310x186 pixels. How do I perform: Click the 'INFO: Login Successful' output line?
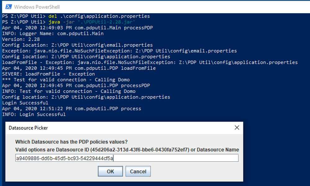(x=34, y=114)
